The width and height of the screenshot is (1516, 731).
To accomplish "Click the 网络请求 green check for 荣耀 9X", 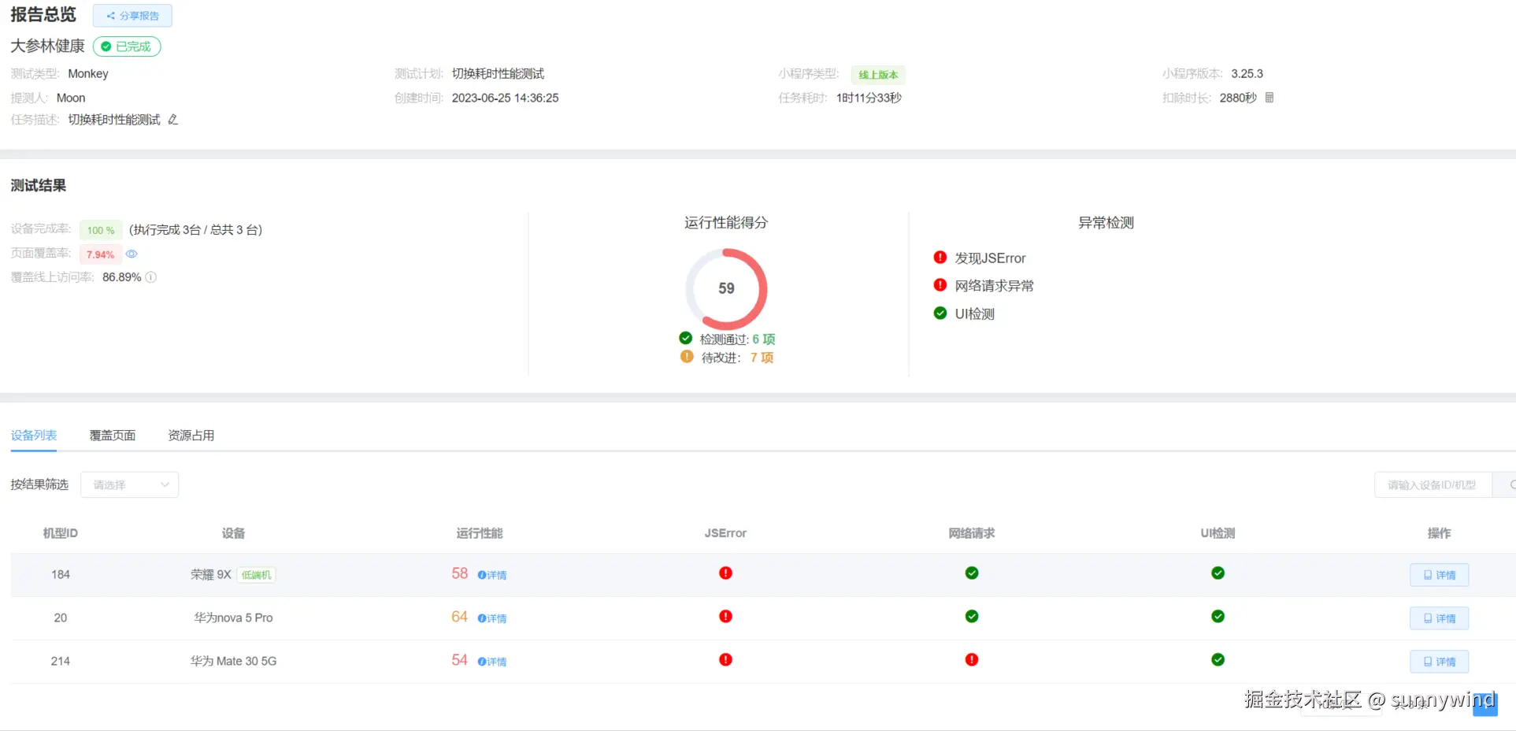I will coord(972,573).
